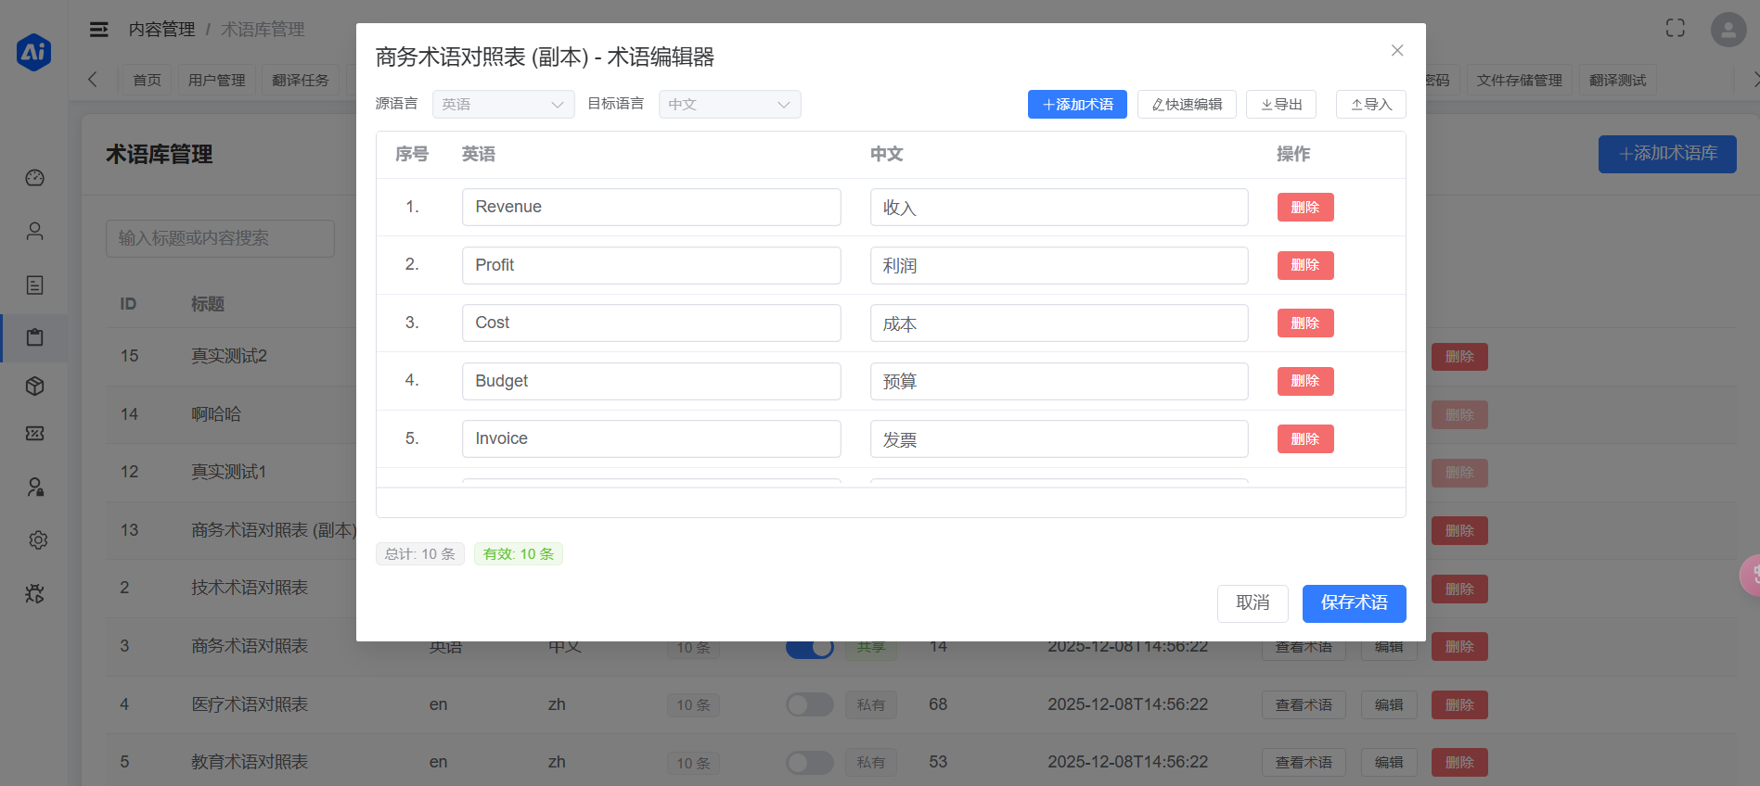Toggle the hamburger menu collapse icon
This screenshot has width=1760, height=786.
tap(98, 30)
